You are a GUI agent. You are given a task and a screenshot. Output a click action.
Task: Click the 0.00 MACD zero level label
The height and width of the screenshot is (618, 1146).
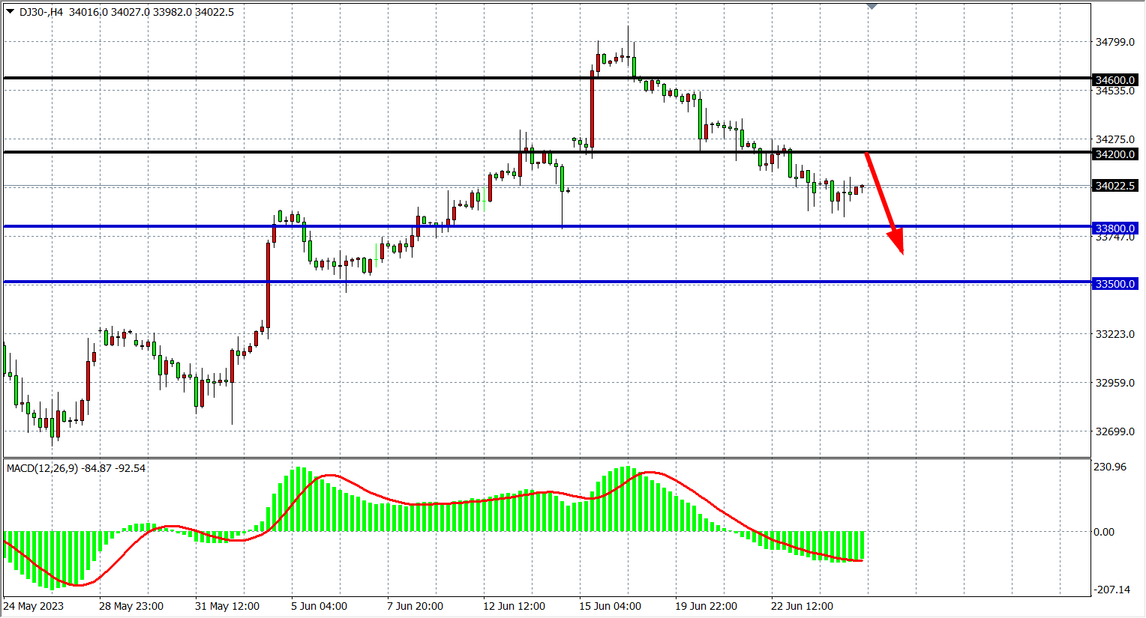click(x=1104, y=532)
